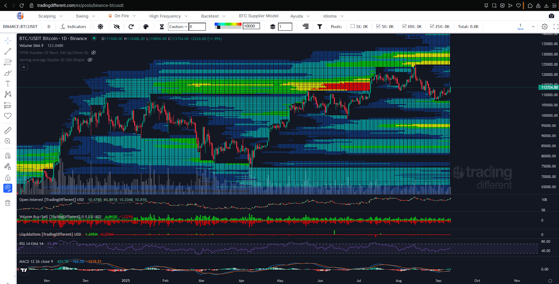The image size is (559, 284).
Task: Take a chart snapshot with camera icon
Action: tap(551, 16)
